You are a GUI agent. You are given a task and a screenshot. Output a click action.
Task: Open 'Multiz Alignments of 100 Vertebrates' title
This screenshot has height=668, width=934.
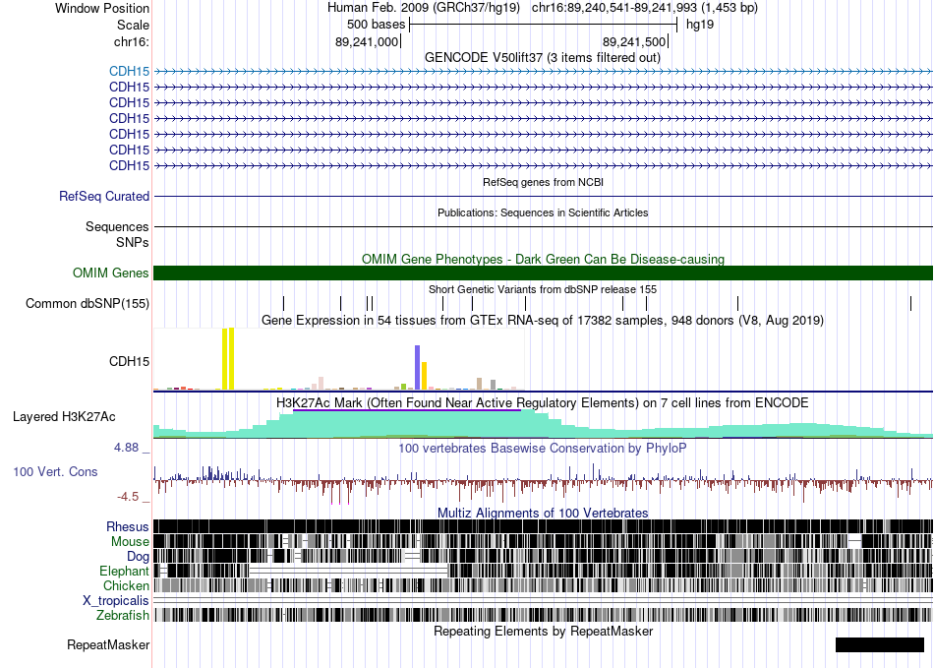point(543,514)
